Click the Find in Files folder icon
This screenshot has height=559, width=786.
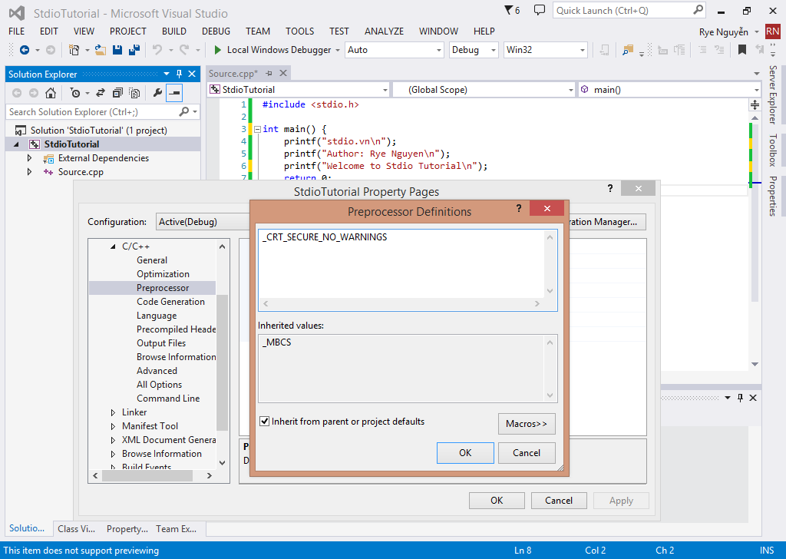coord(628,50)
